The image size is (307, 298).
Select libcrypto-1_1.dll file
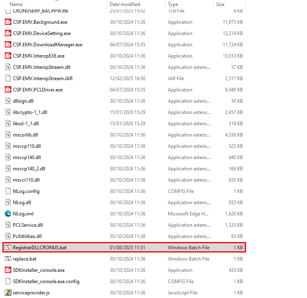30,112
